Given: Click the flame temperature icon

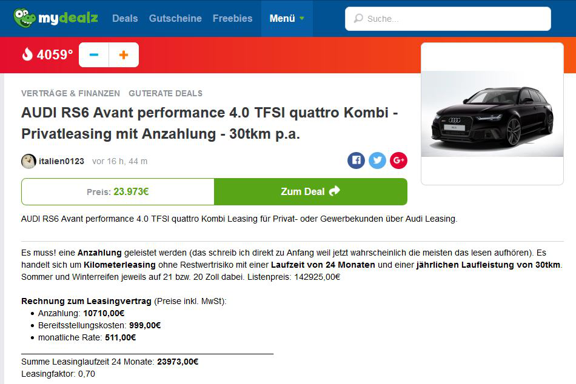Looking at the screenshot, I should [x=27, y=55].
